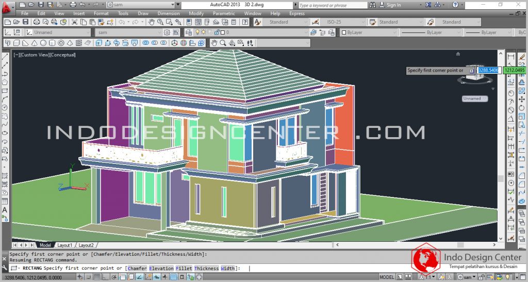Open the Help question mark icon in toolbar
The height and width of the screenshot is (282, 528).
pyautogui.click(x=245, y=22)
